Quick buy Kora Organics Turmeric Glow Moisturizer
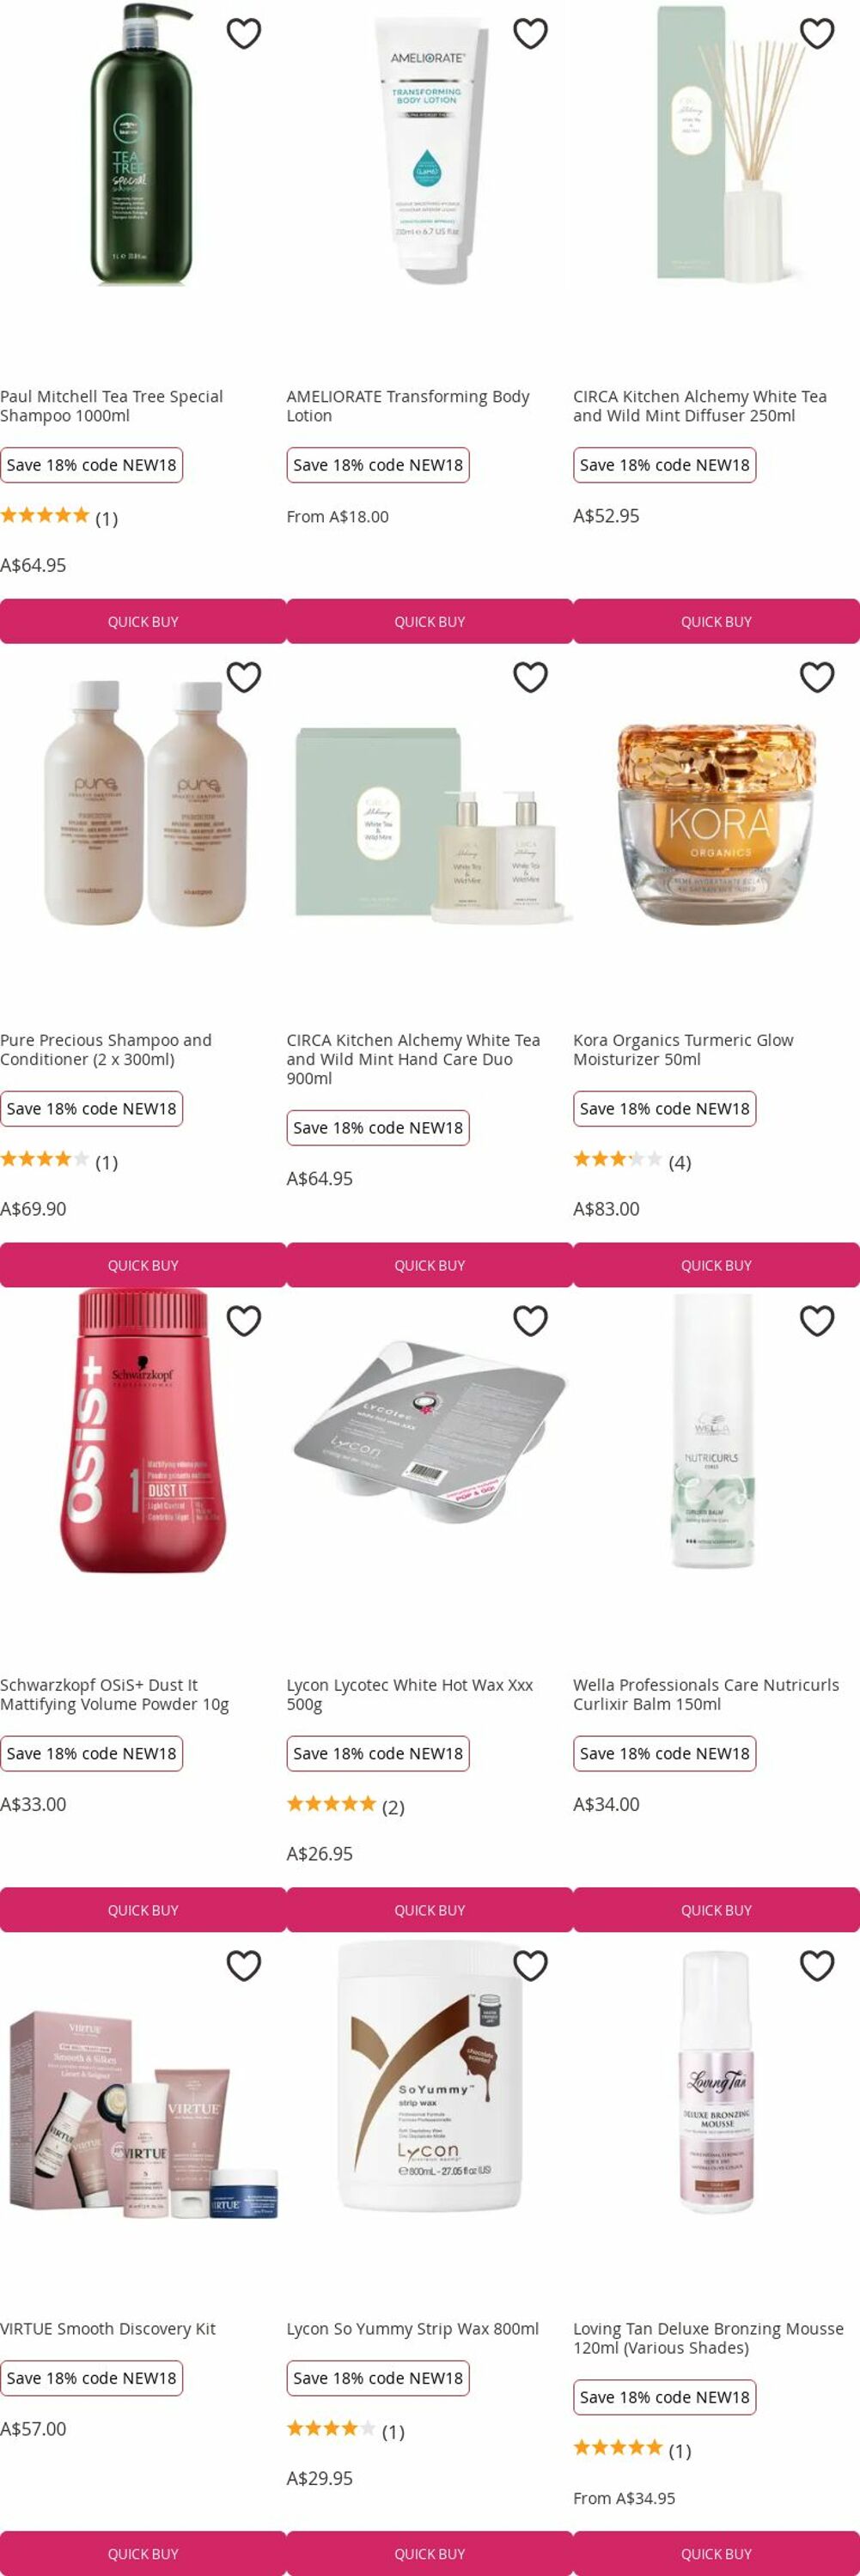The image size is (860, 2576). (x=716, y=1265)
